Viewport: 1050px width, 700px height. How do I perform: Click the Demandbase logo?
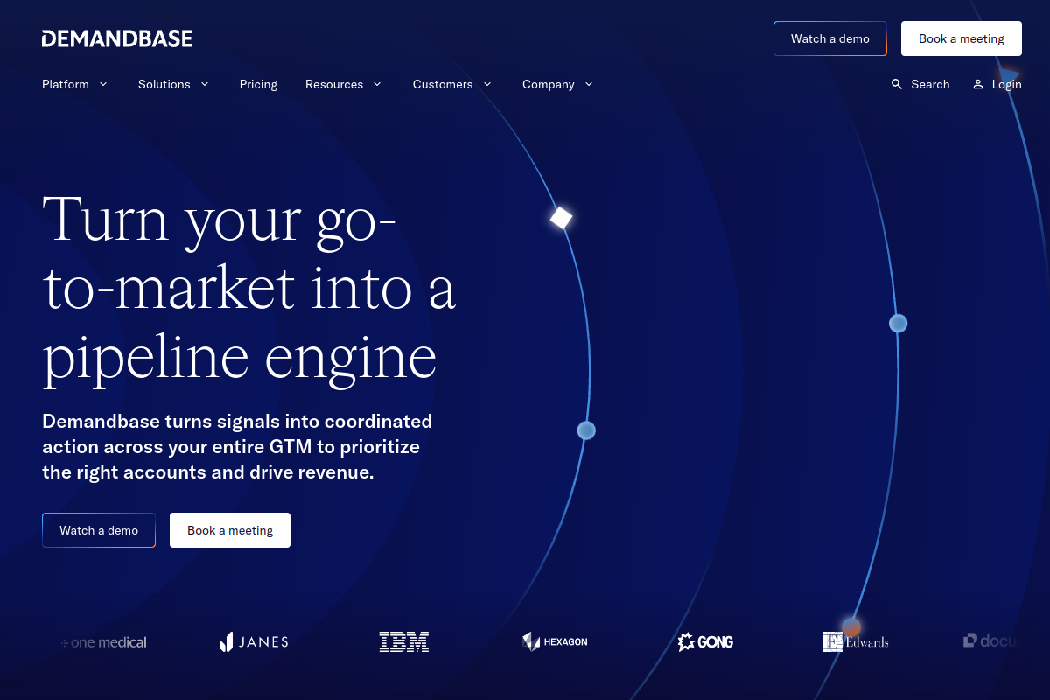click(117, 38)
